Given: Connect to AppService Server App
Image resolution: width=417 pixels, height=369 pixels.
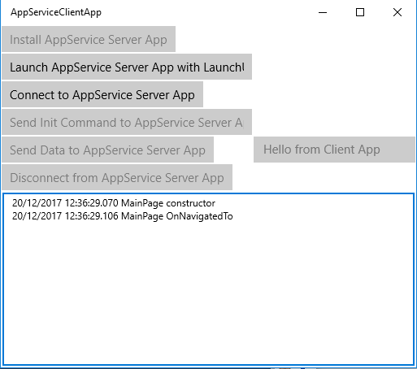Looking at the screenshot, I should pos(102,94).
